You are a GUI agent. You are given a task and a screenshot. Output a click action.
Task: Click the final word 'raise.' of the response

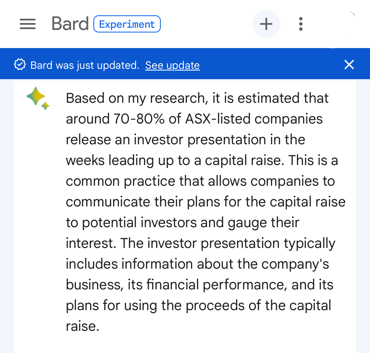coord(82,326)
